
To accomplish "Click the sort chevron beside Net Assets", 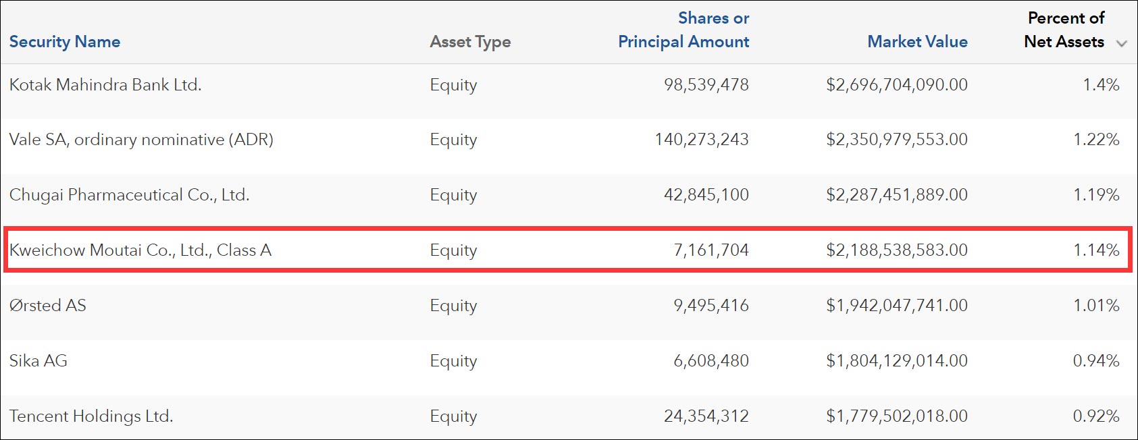I will 1122,43.
